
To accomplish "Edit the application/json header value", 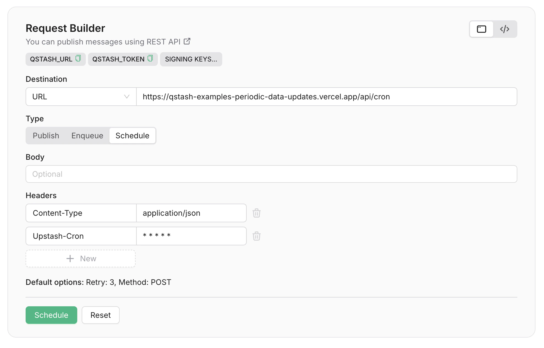I will click(191, 213).
